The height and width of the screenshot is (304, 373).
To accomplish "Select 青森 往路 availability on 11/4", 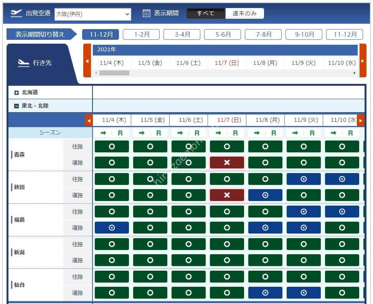I will click(x=112, y=146).
